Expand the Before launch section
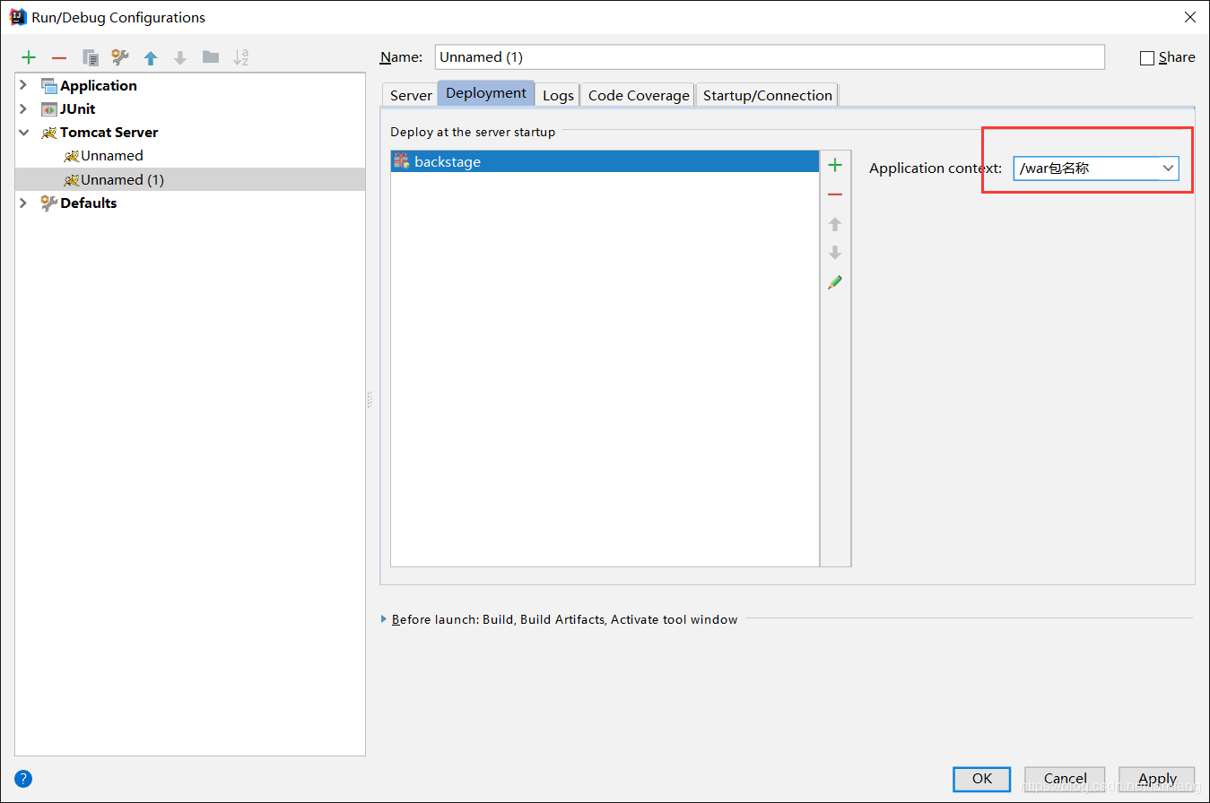1210x803 pixels. pyautogui.click(x=385, y=619)
